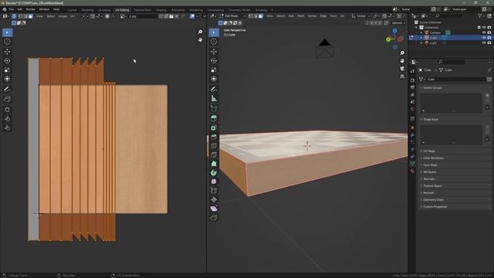Select the Spin tool
Screen dimensions: 494x278
tap(214, 173)
